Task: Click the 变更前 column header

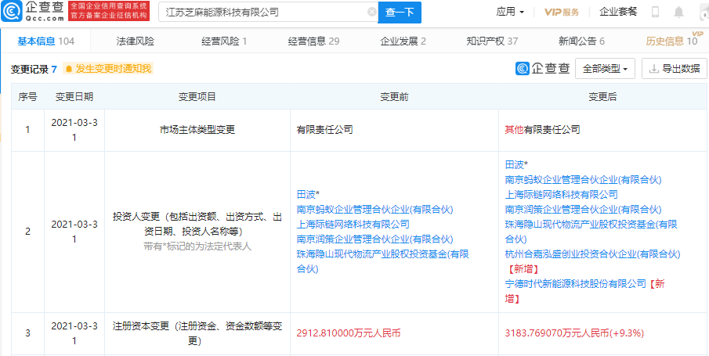Action: (x=394, y=96)
